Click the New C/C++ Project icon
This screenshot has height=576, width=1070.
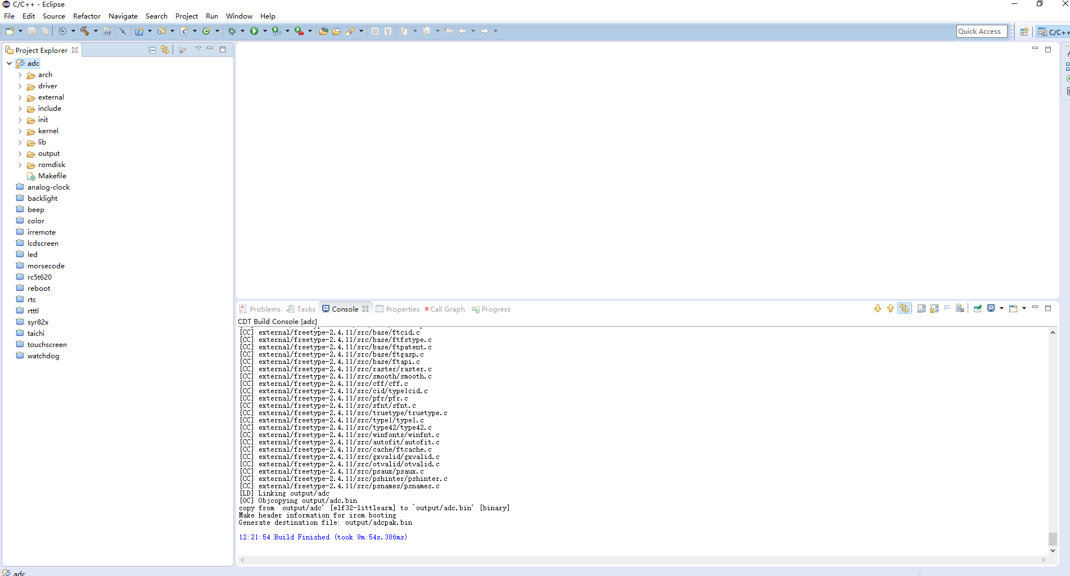[x=139, y=31]
